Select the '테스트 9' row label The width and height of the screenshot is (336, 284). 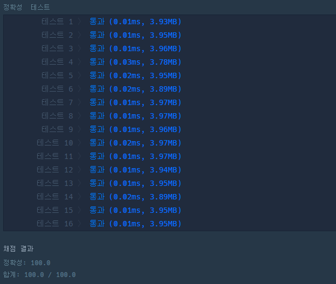[57, 129]
